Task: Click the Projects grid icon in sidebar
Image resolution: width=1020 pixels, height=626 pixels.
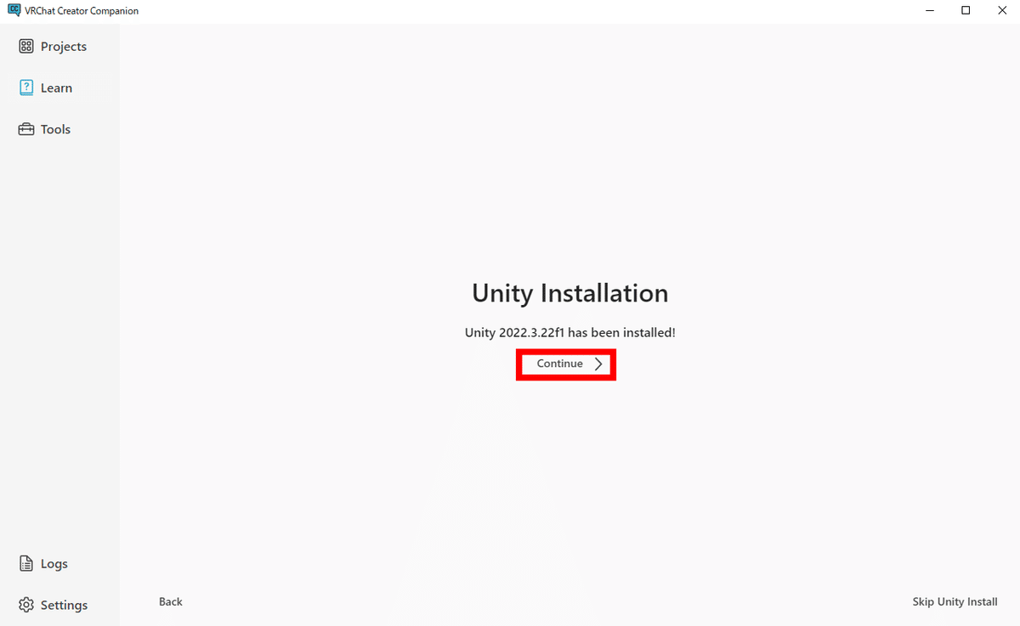Action: (x=26, y=47)
